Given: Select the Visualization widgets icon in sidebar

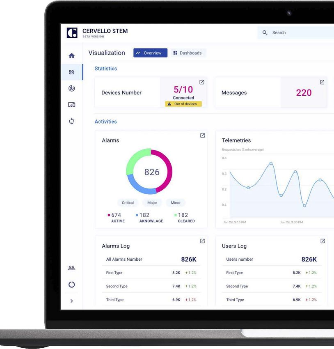Looking at the screenshot, I should (72, 72).
